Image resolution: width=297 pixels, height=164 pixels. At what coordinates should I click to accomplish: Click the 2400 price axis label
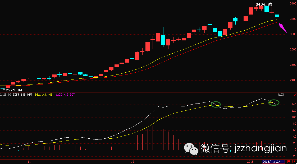[293, 80]
